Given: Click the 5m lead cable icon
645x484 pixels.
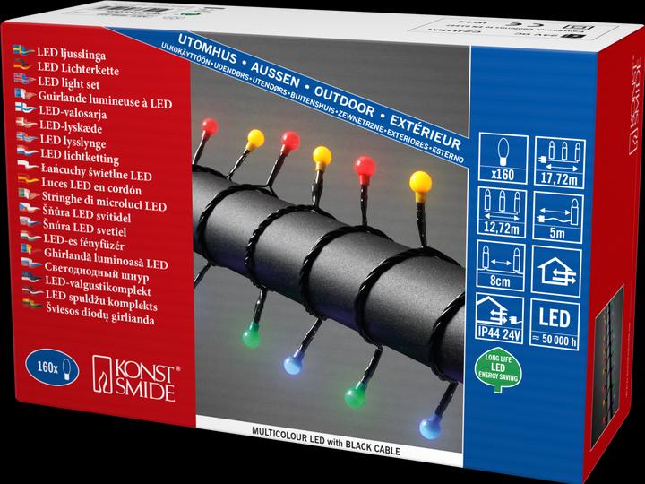Looking at the screenshot, I should pyautogui.click(x=557, y=217).
